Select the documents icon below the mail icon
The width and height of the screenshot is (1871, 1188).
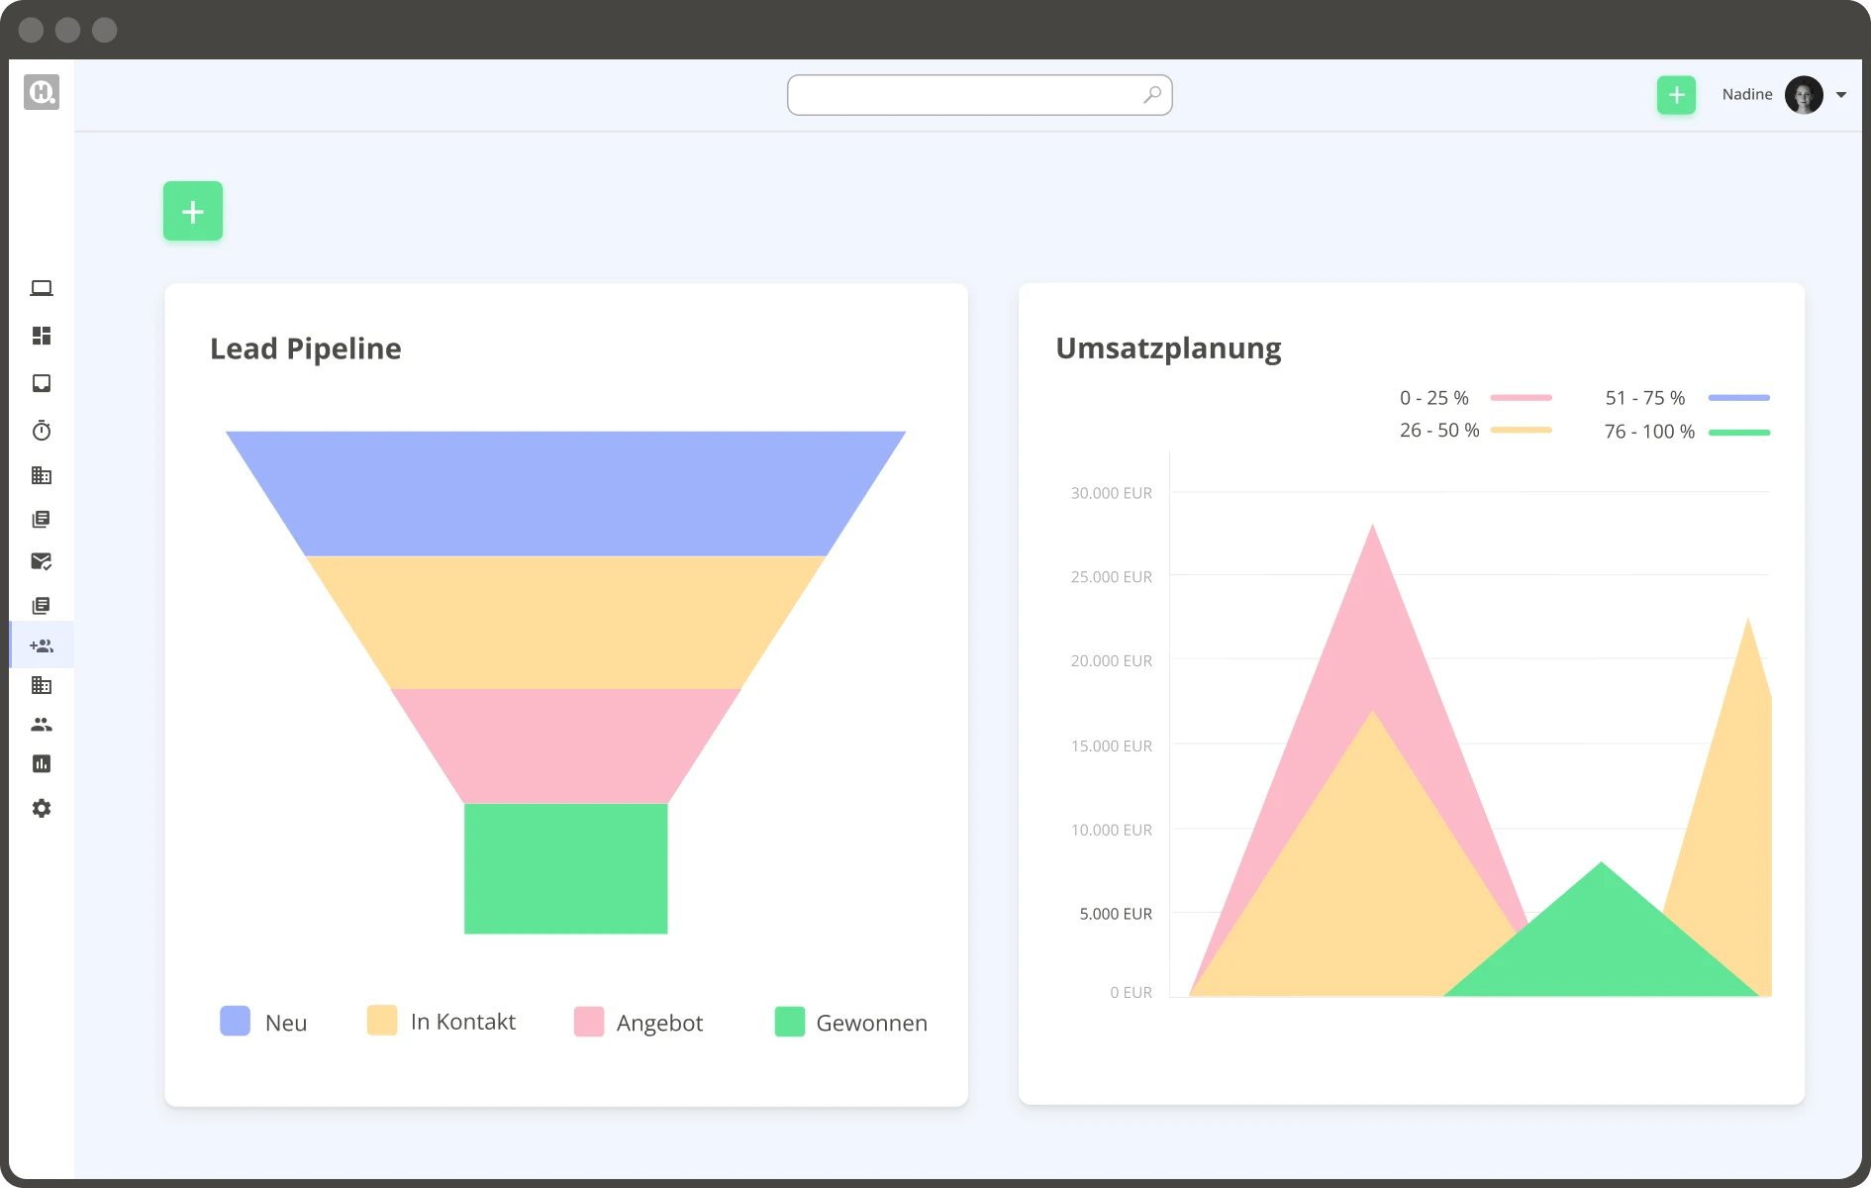(42, 605)
